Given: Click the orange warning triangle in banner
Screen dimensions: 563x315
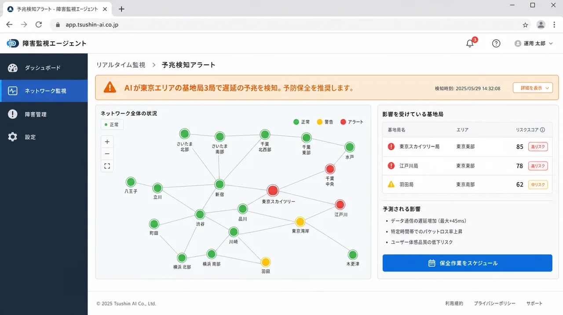Looking at the screenshot, I should pos(110,88).
